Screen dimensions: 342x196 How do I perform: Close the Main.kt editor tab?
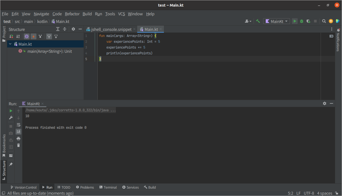coord(161,29)
